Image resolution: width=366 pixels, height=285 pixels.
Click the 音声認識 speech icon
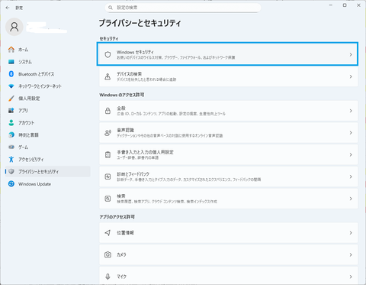tap(108, 133)
